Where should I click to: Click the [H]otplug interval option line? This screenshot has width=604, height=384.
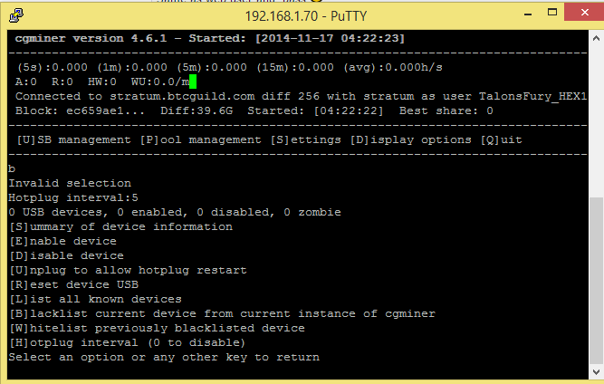[127, 342]
